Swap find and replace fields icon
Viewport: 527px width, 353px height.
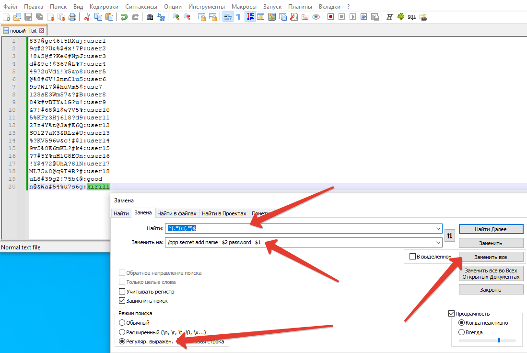click(449, 235)
